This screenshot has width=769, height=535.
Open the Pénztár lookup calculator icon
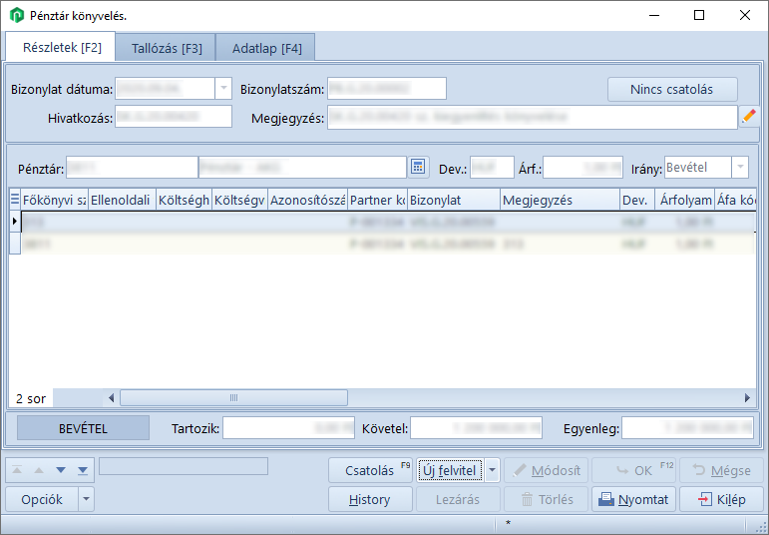[x=419, y=168]
